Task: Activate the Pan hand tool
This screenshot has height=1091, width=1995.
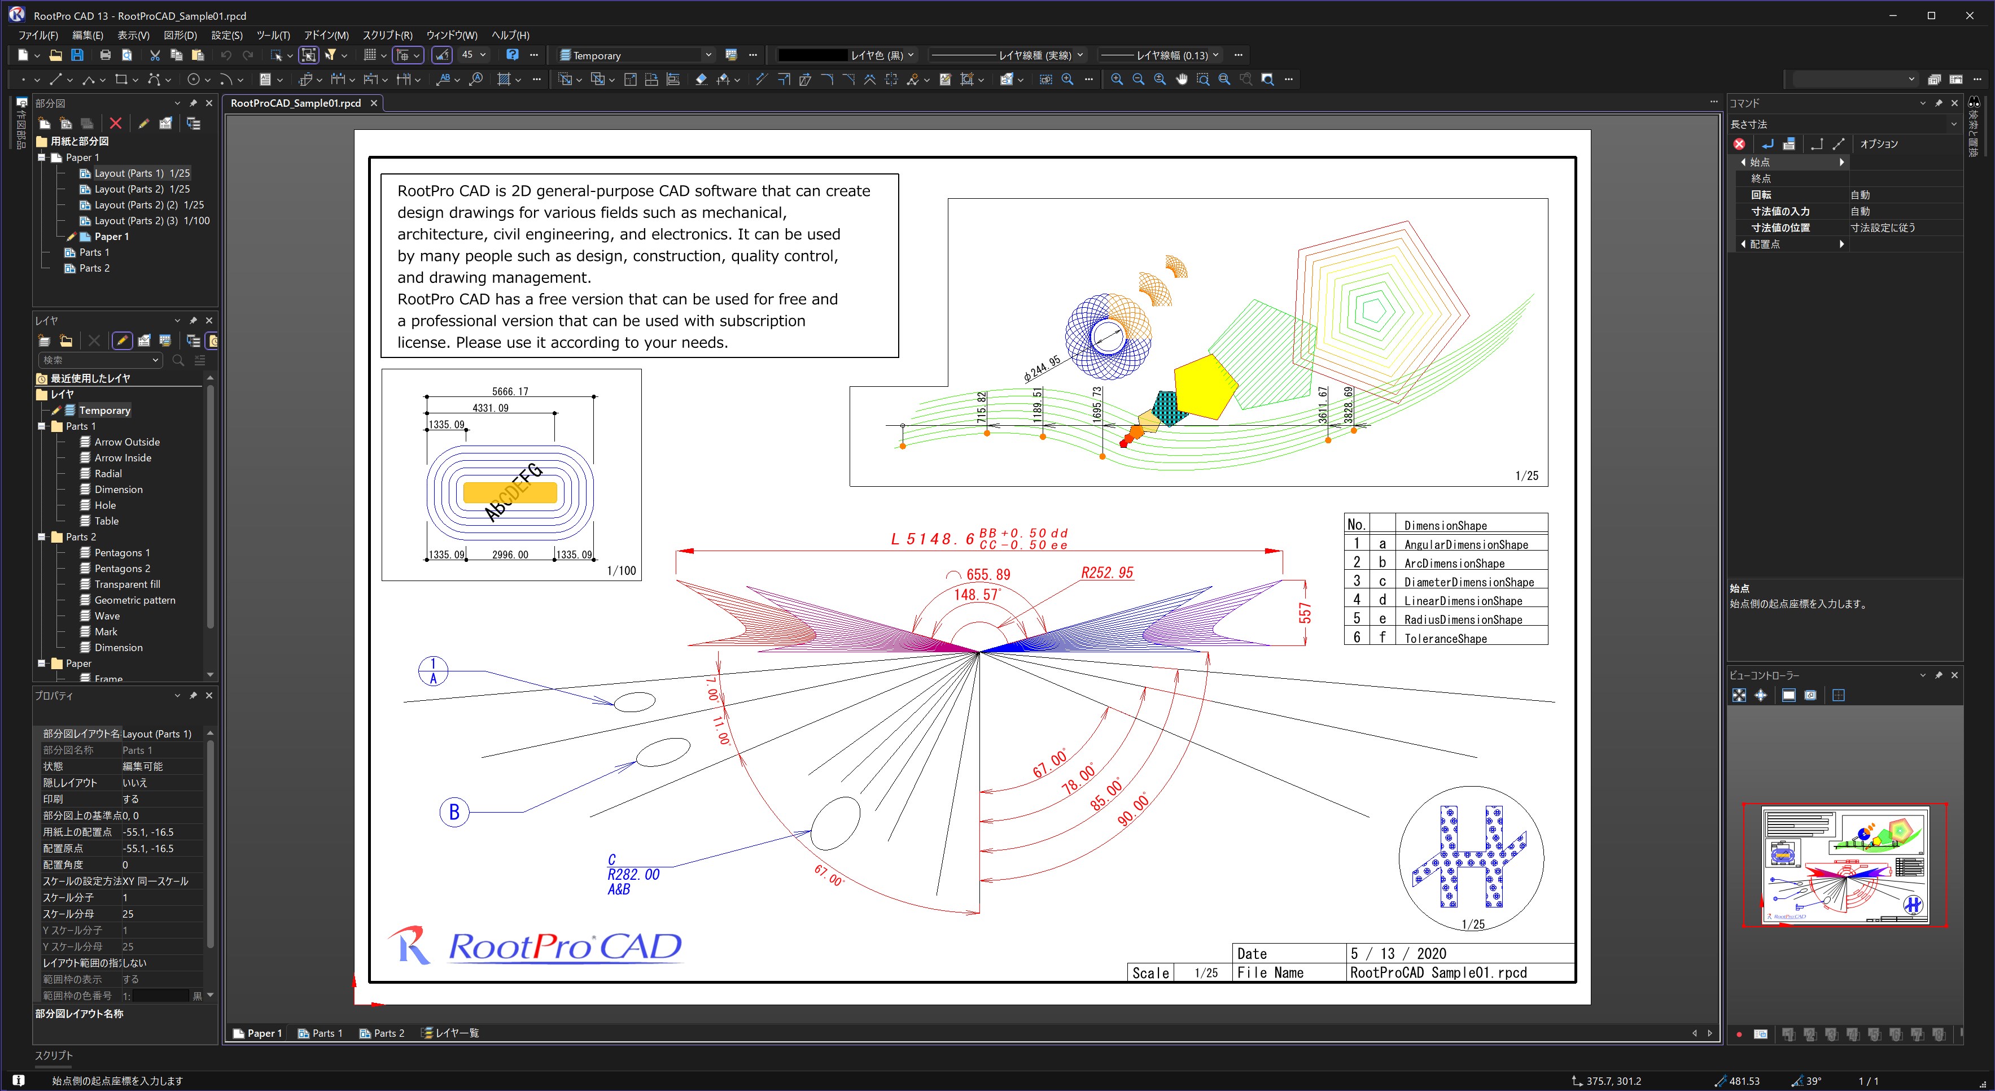Action: click(1181, 79)
